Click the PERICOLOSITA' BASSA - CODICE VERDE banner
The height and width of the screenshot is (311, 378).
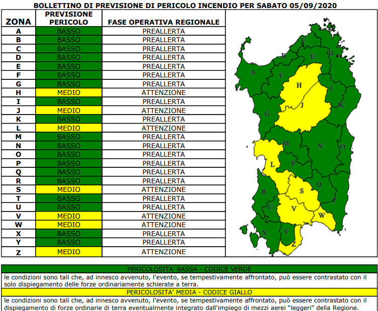click(x=189, y=269)
